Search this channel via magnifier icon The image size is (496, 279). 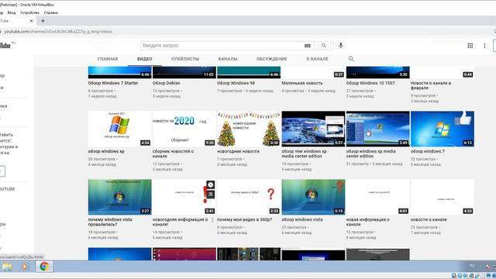[x=351, y=59]
